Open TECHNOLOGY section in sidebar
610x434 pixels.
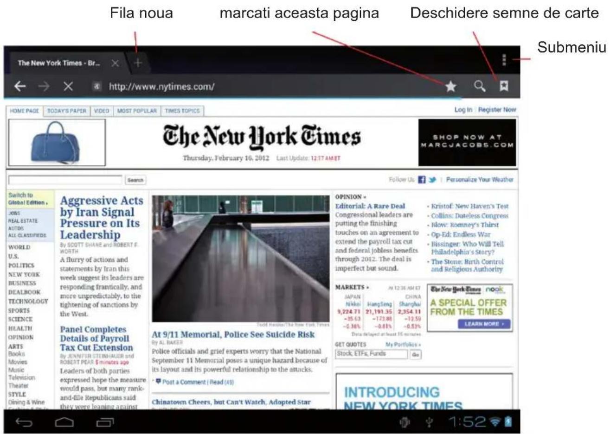point(28,302)
